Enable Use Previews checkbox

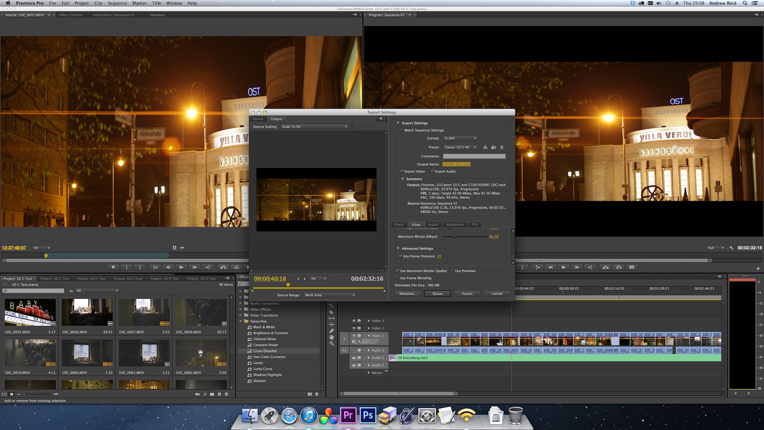coord(452,271)
